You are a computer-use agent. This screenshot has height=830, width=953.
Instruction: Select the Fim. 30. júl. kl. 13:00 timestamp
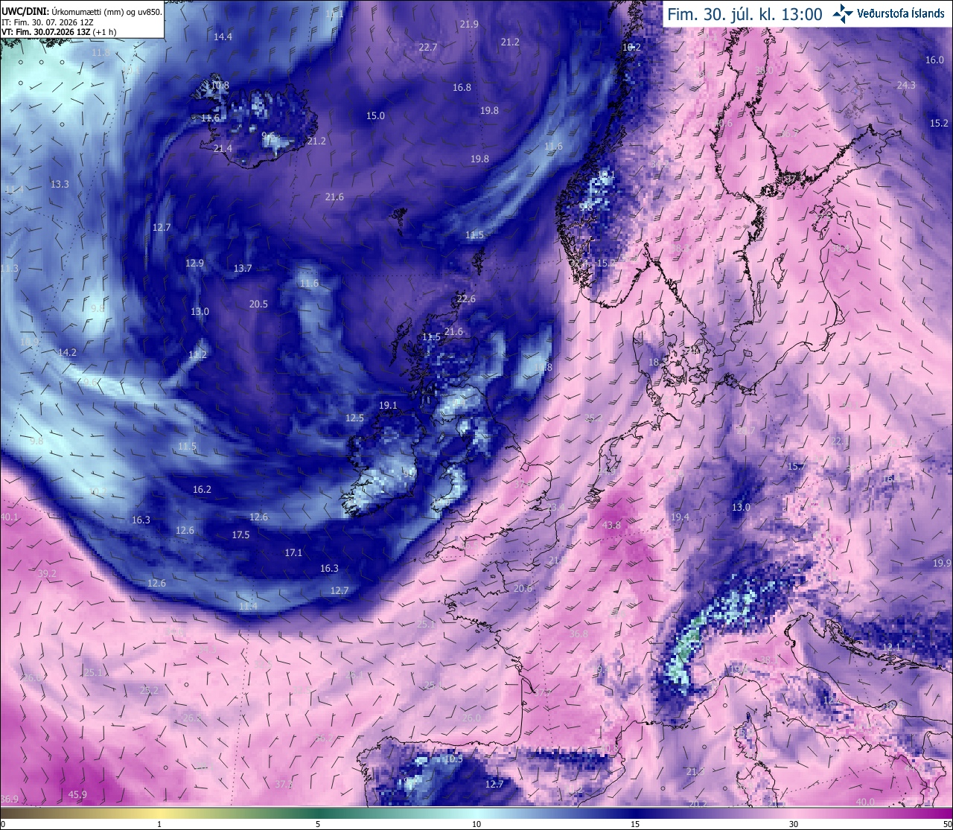coord(745,14)
